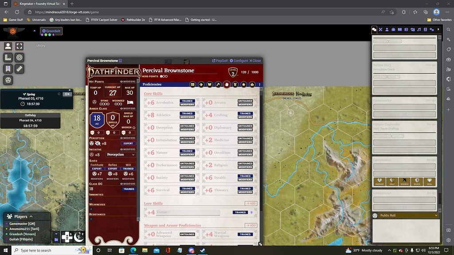
Task: Click the PopOut! link in sheet header
Action: pyautogui.click(x=220, y=61)
